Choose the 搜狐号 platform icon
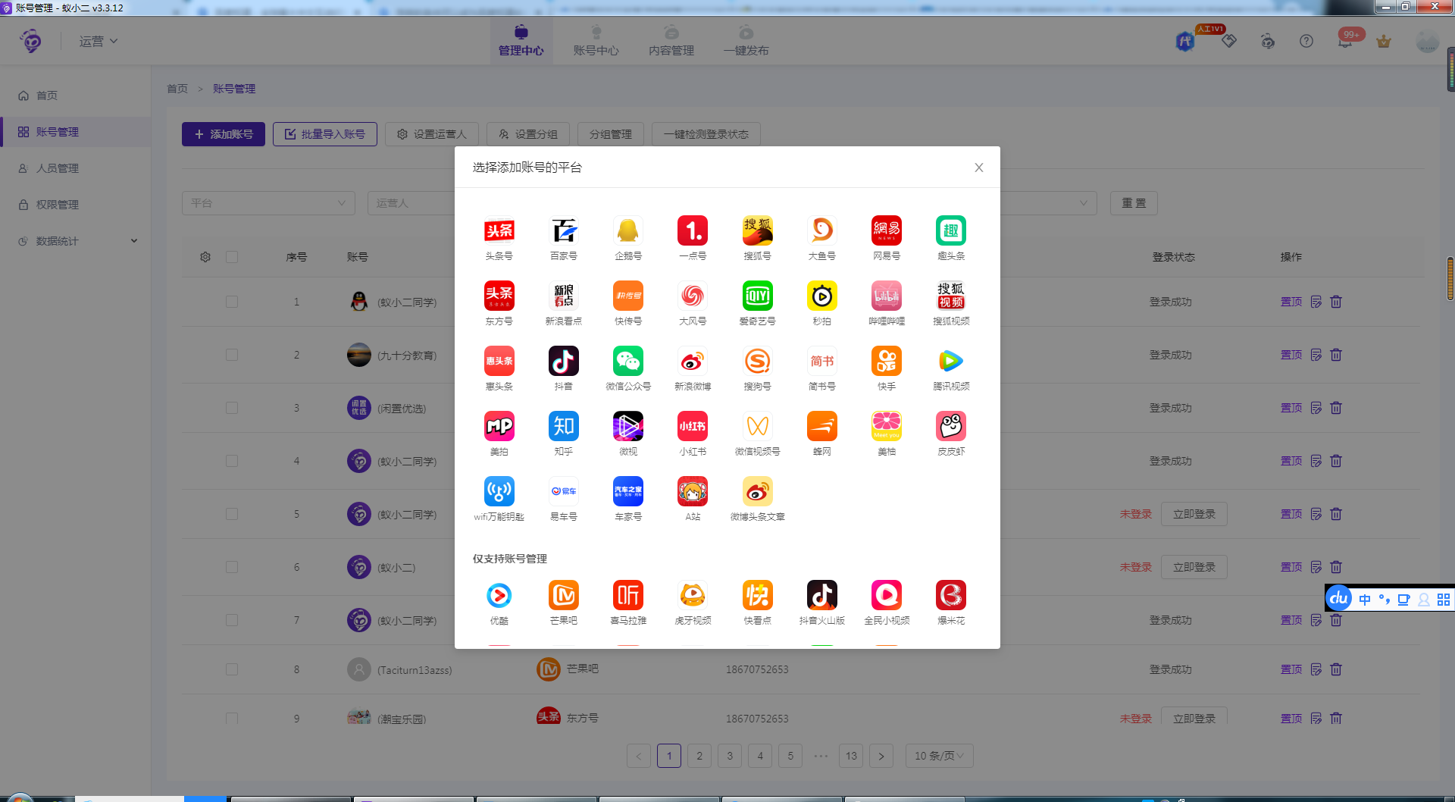 click(758, 230)
